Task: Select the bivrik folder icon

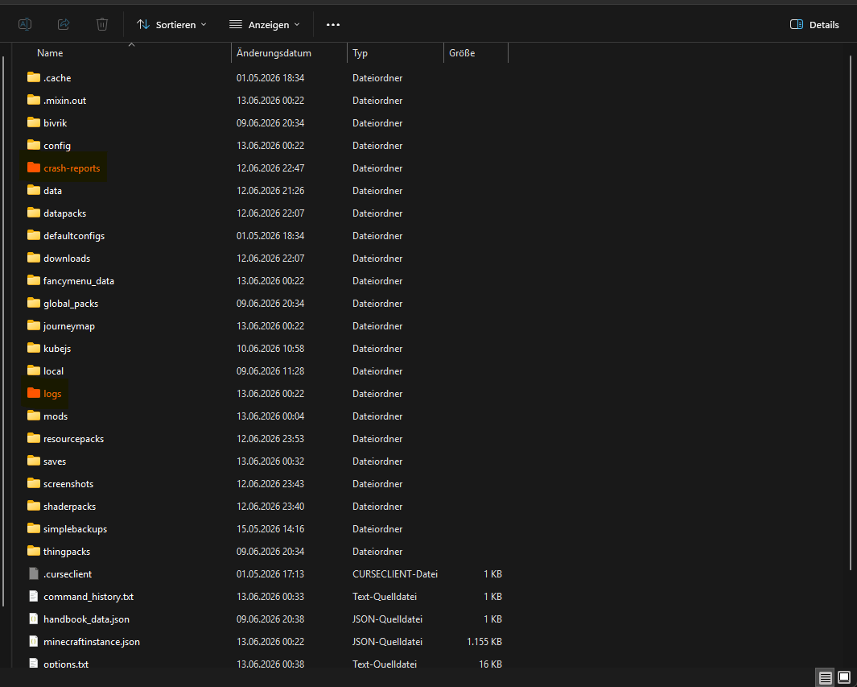Action: click(x=34, y=122)
